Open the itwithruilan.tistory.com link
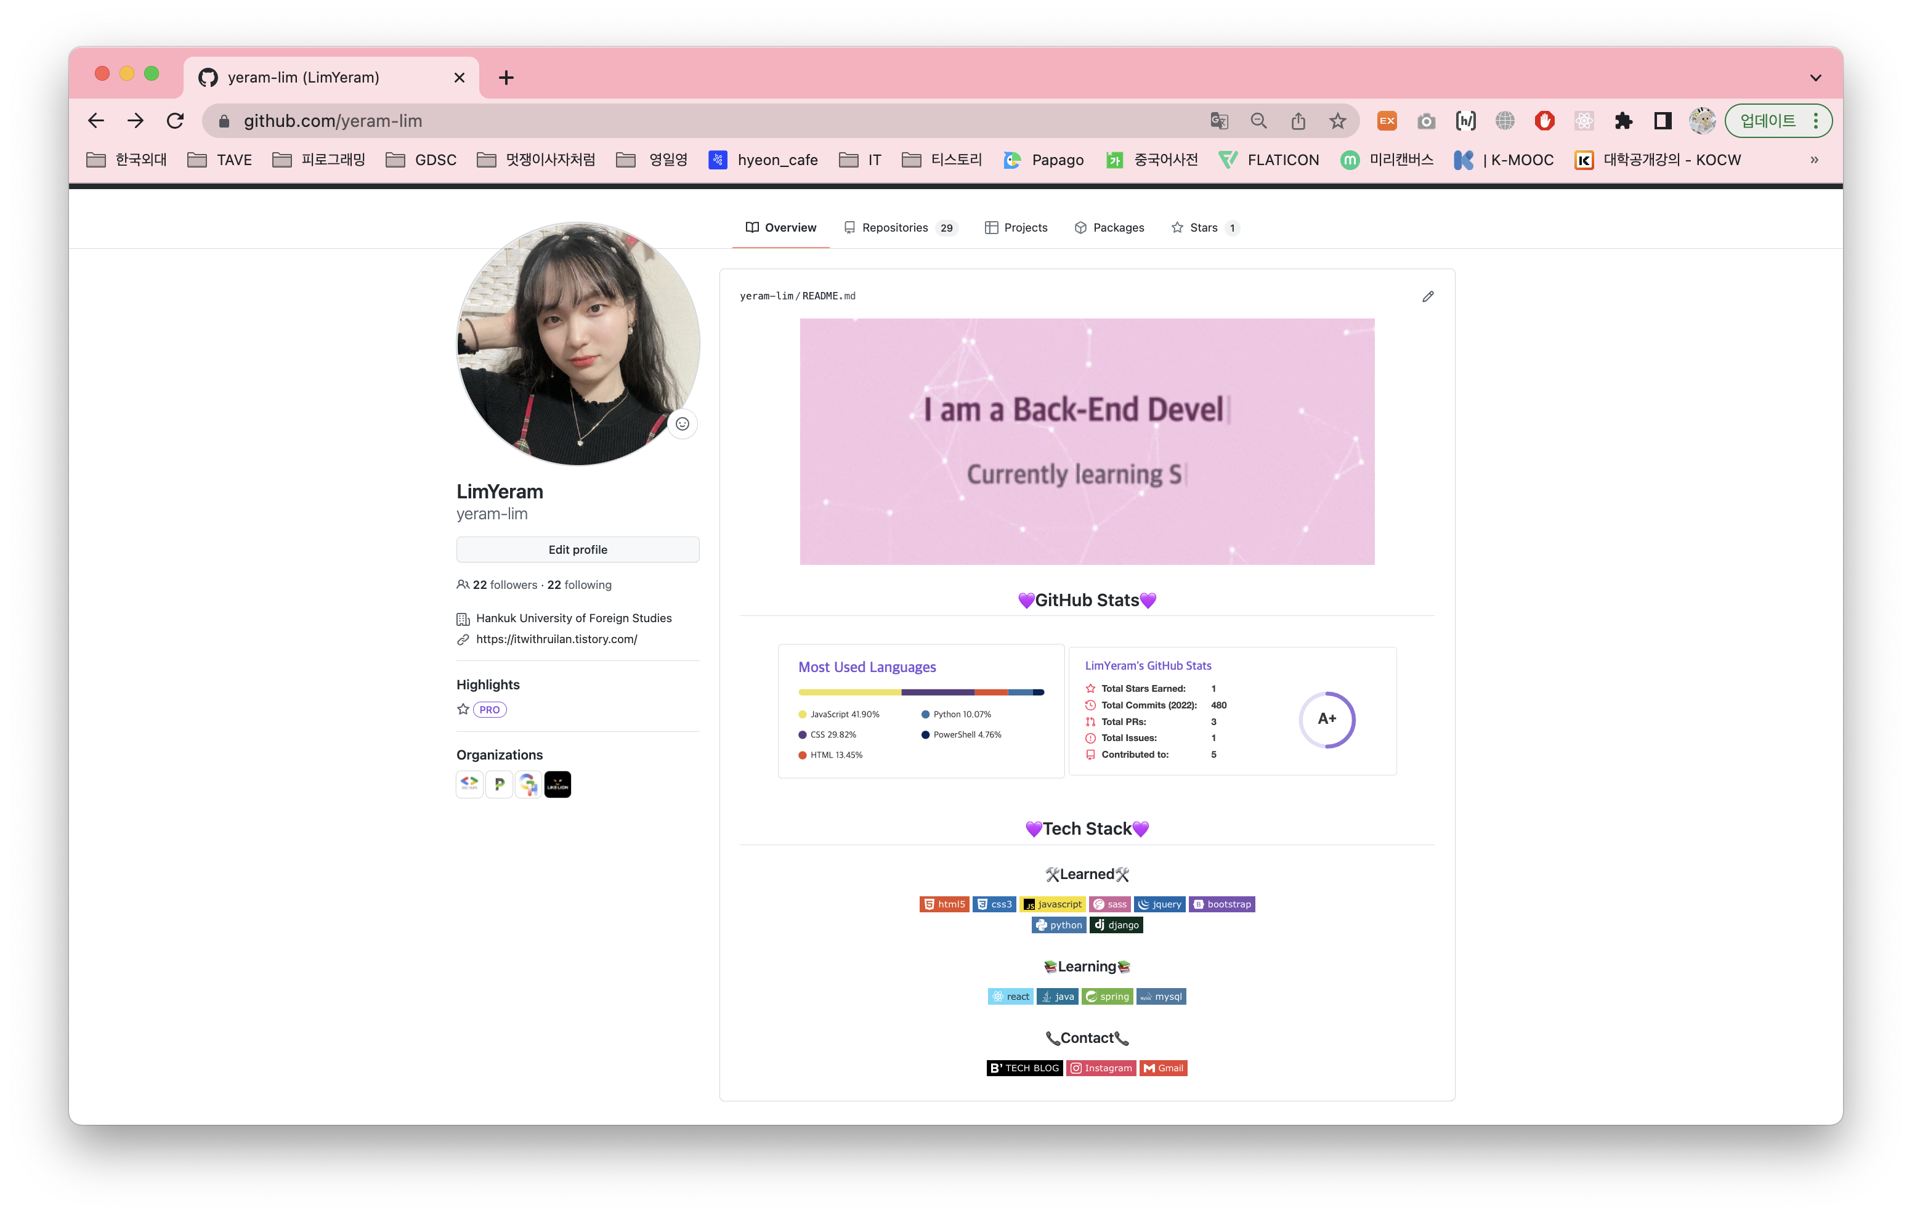The image size is (1912, 1216). click(556, 639)
